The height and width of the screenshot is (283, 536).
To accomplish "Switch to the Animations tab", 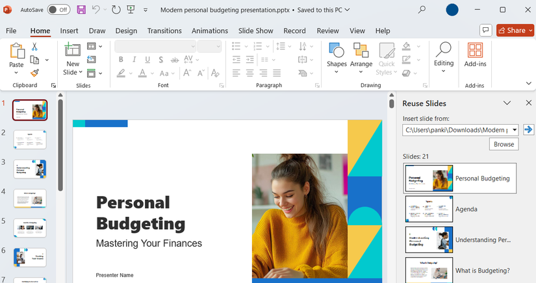I will 210,31.
